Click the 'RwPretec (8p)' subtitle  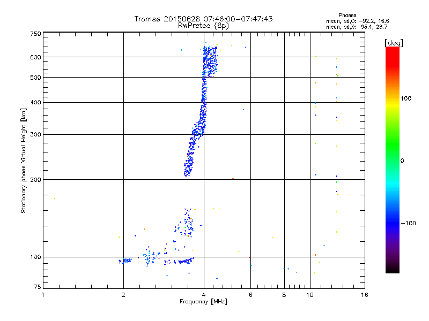point(203,26)
